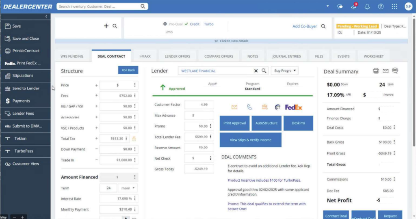
Task: Open Buy Program dropdown
Action: (x=285, y=71)
